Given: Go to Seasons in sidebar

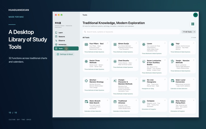Looking at the screenshot, I should [66, 36].
